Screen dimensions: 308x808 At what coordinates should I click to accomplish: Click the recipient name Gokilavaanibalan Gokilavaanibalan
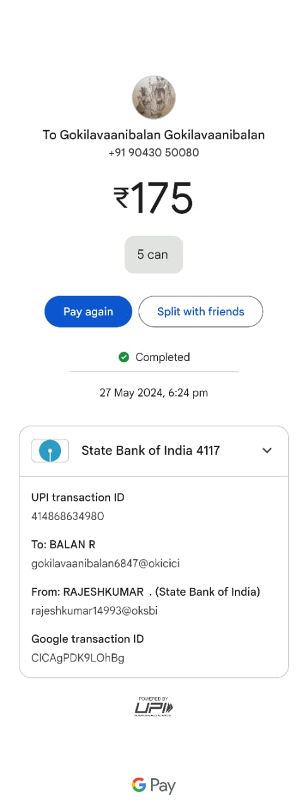tap(154, 134)
